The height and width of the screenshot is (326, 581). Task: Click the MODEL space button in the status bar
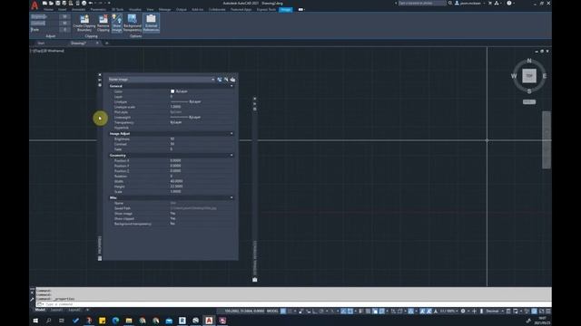tap(272, 312)
